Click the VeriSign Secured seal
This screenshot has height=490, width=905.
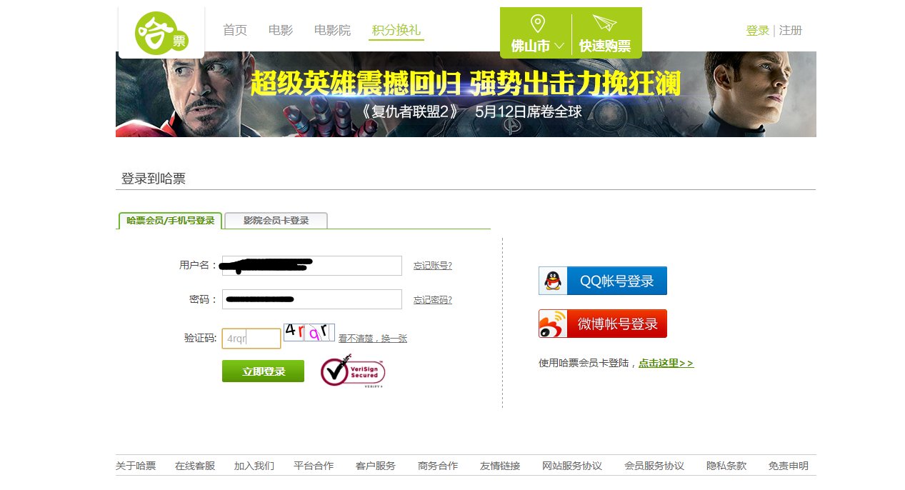click(352, 371)
